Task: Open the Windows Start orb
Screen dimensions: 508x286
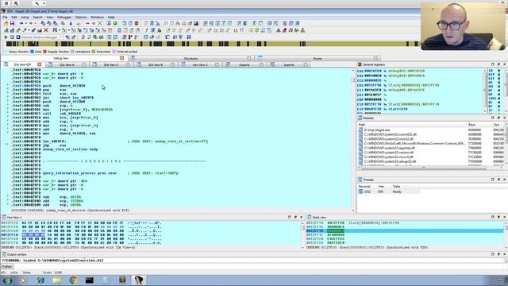Action: tap(7, 280)
